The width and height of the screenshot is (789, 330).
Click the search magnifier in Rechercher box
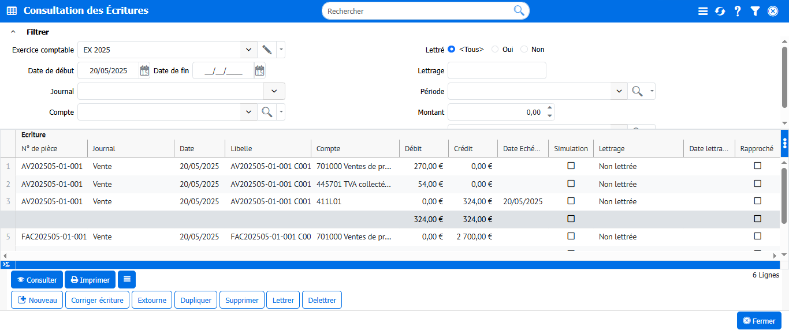pos(519,10)
